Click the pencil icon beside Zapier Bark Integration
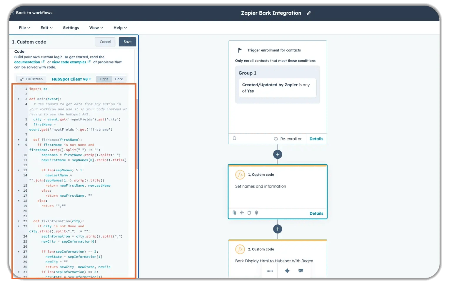 [309, 13]
